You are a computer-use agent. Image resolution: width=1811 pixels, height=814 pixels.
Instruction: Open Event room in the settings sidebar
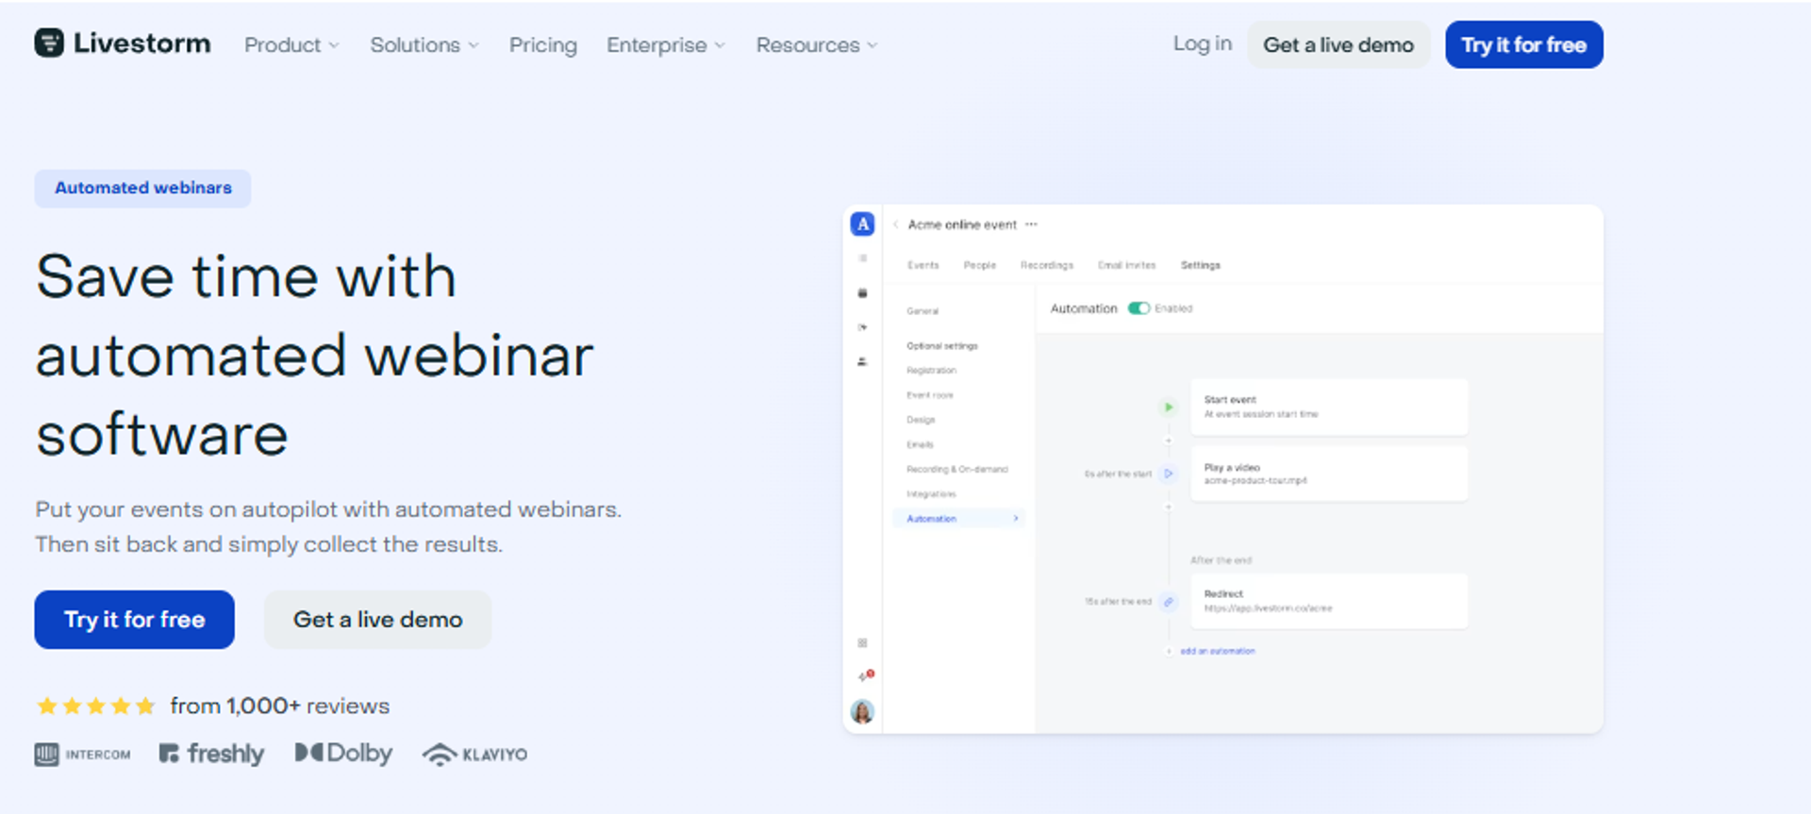[930, 395]
